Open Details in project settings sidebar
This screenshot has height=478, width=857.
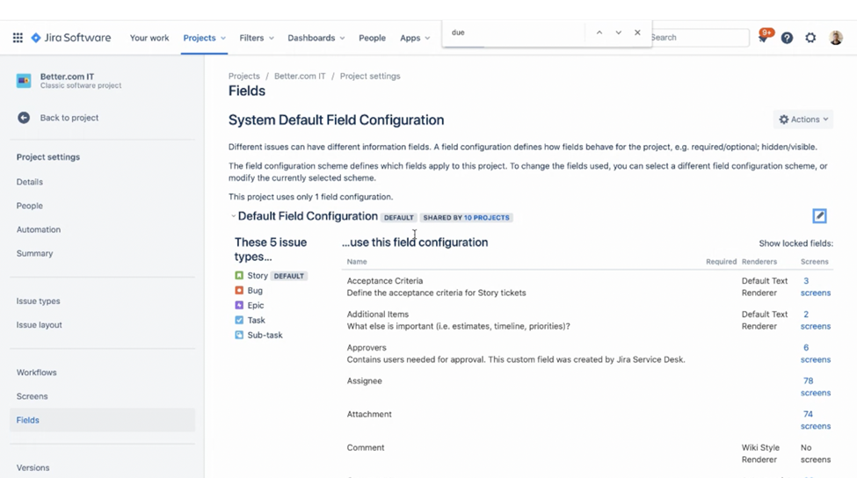(30, 182)
